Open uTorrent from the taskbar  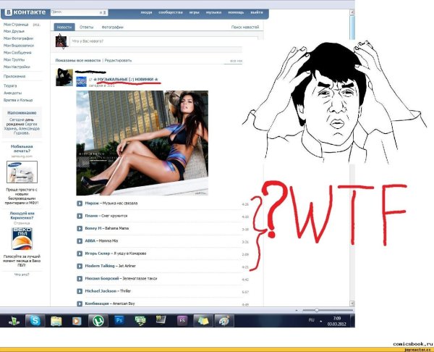pyautogui.click(x=97, y=320)
